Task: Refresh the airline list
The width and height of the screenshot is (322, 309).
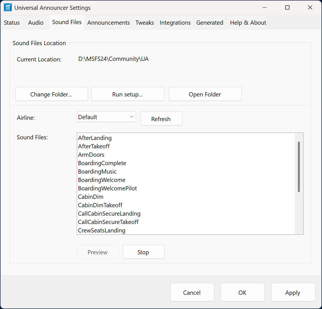Action: click(161, 119)
